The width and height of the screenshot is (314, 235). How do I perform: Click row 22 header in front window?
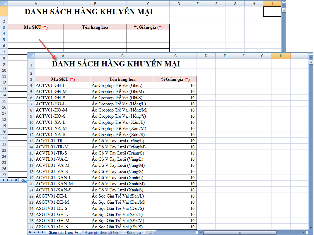coord(31,196)
